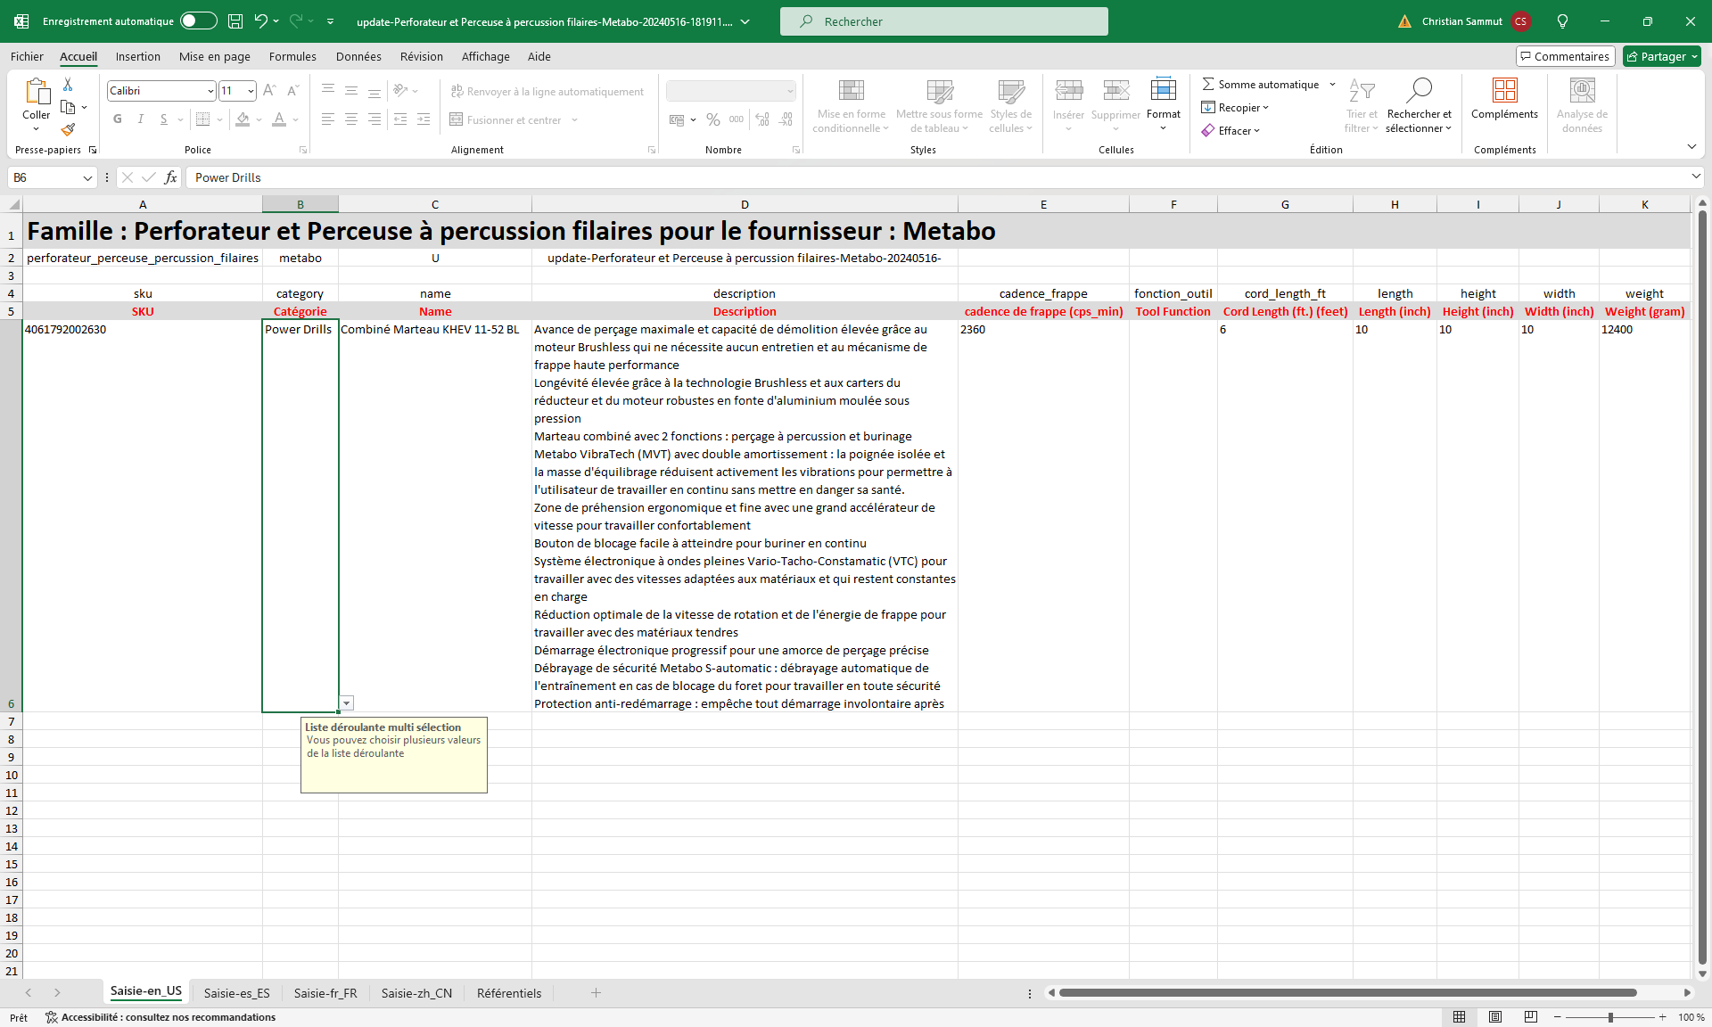Click the Insert Function fx icon
Image resolution: width=1712 pixels, height=1027 pixels.
[x=170, y=177]
